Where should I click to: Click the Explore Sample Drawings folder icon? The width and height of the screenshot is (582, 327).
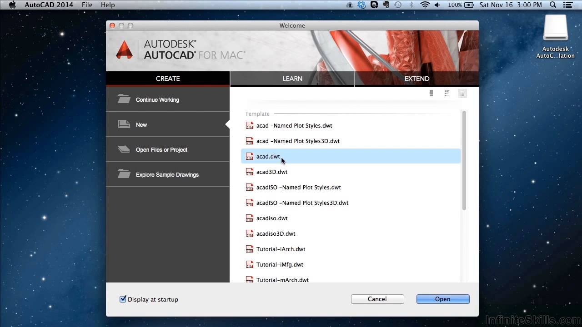click(124, 173)
